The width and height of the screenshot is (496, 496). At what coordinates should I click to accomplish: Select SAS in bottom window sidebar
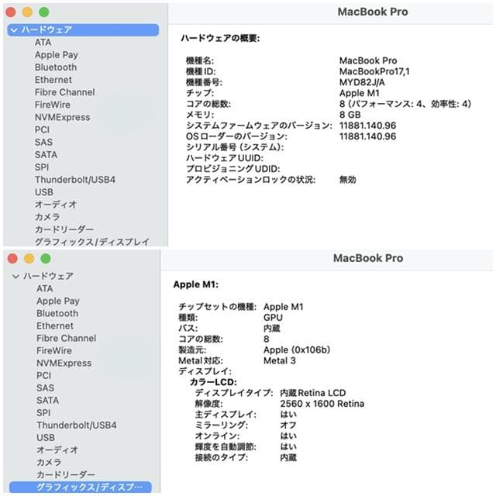point(45,388)
